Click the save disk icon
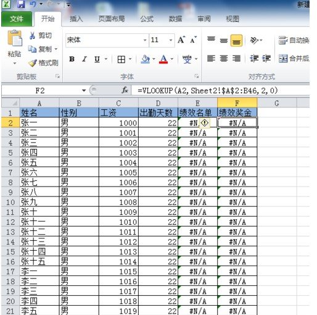 click(21, 4)
